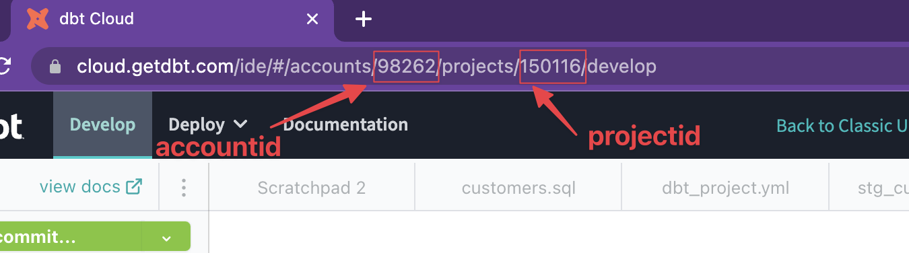This screenshot has width=909, height=253.
Task: Open a new browser tab with plus icon
Action: point(364,20)
